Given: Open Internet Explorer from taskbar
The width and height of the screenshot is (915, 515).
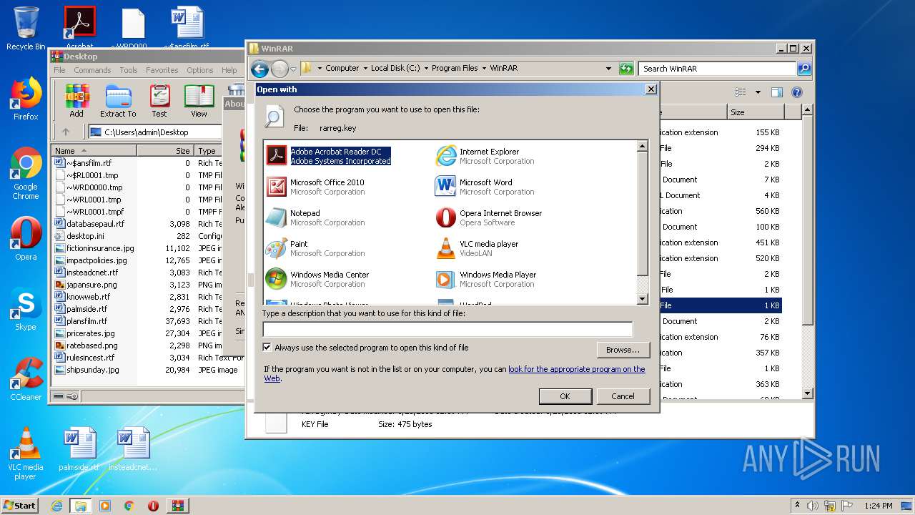Looking at the screenshot, I should click(x=56, y=506).
